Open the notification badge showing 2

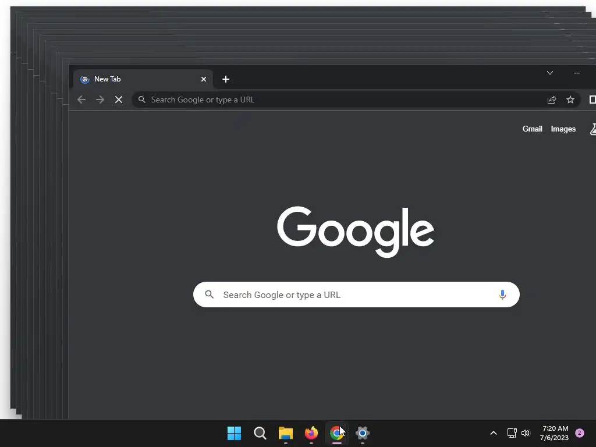[x=580, y=432]
